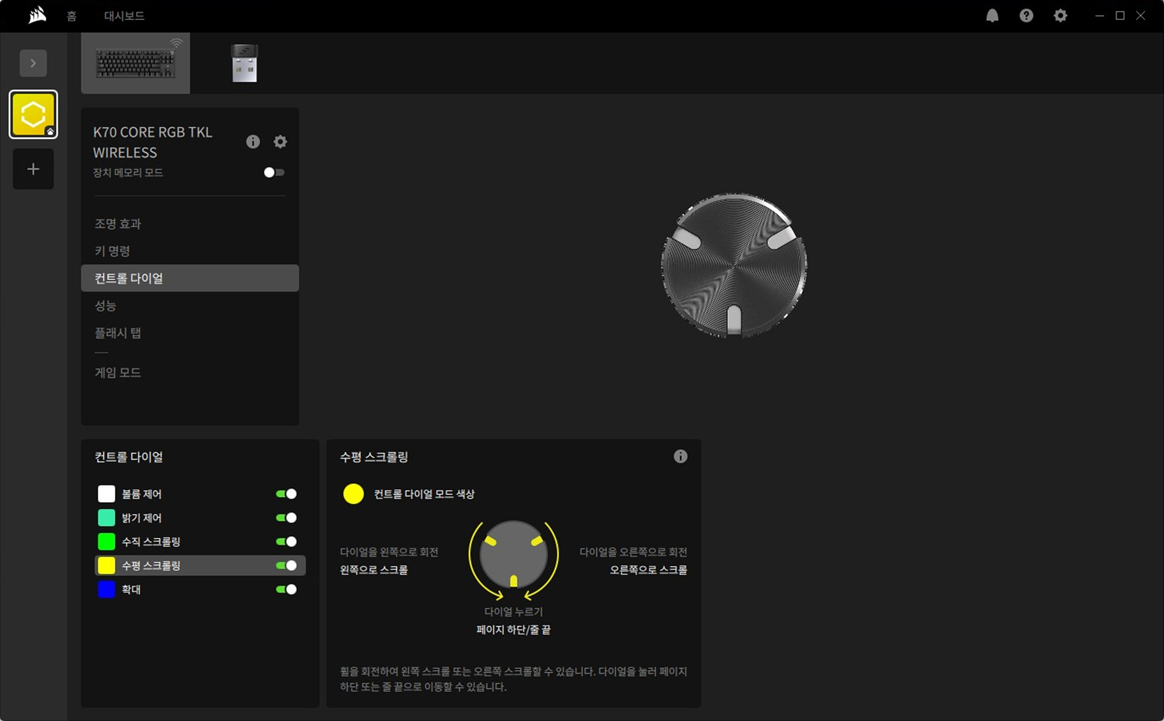Image resolution: width=1164 pixels, height=721 pixels.
Task: Toggle 장치 메모리 모드 switch
Action: click(x=273, y=173)
